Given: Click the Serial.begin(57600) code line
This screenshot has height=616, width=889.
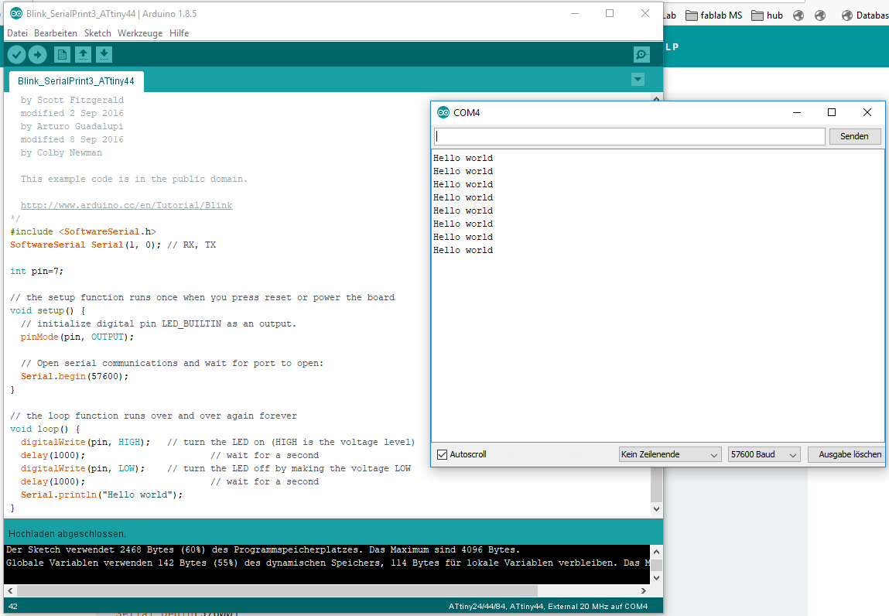Looking at the screenshot, I should (75, 376).
